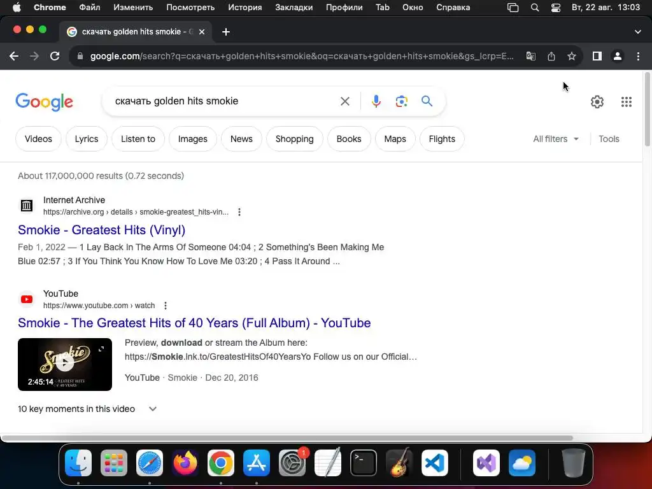652x489 pixels.
Task: Play the Smokie video thumbnail
Action: [x=65, y=364]
